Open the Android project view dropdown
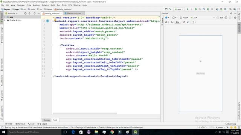Viewport: 241px width, 135px height. point(12,13)
